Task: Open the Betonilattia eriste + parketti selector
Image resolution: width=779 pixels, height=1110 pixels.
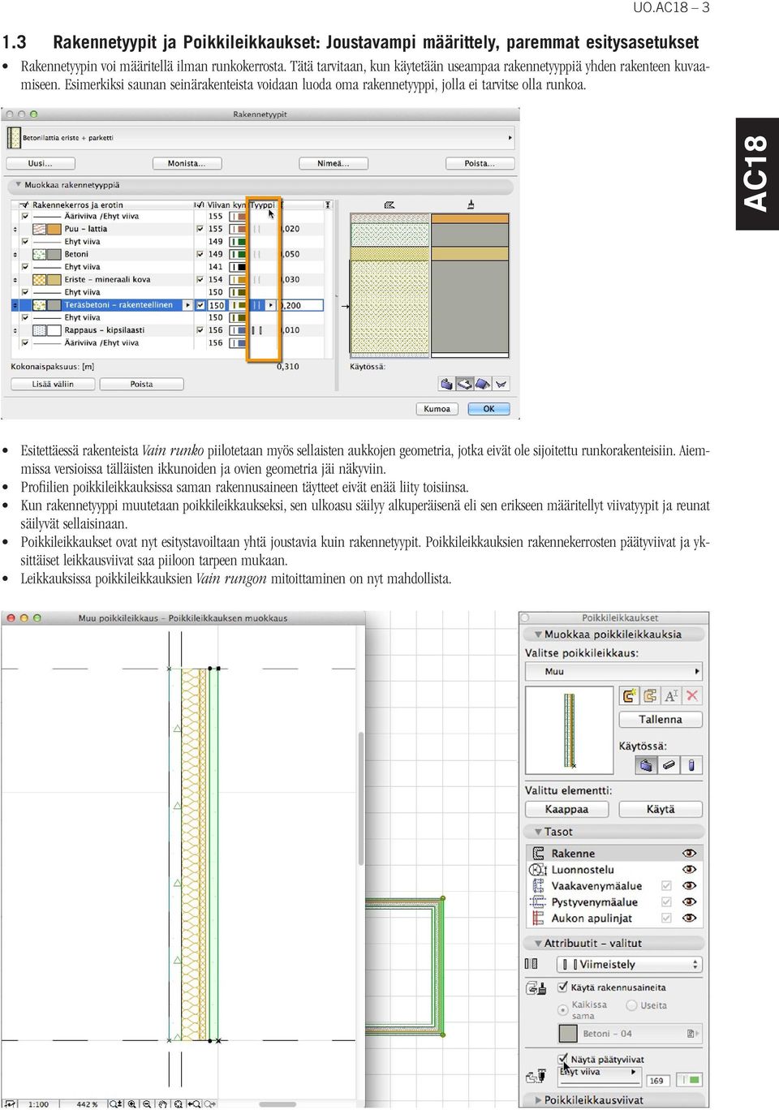Action: click(x=260, y=138)
